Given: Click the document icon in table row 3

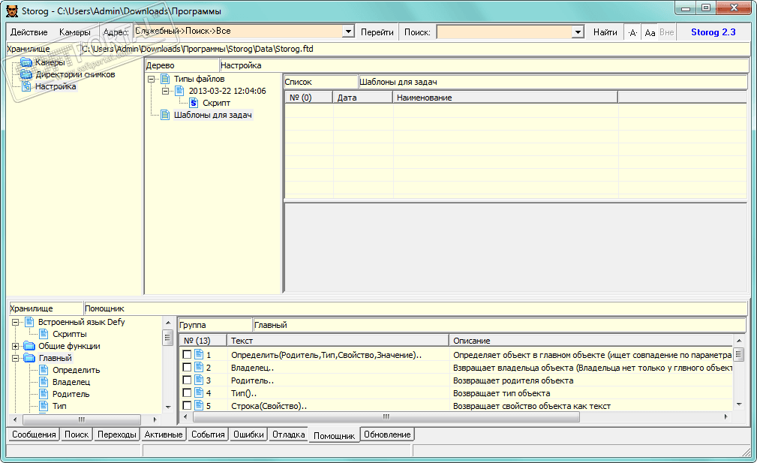Looking at the screenshot, I should pyautogui.click(x=199, y=380).
